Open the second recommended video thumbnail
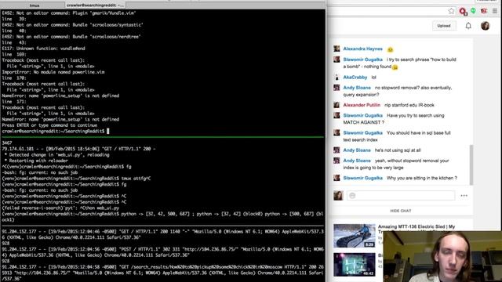This screenshot has height=282, width=502. tap(355, 265)
